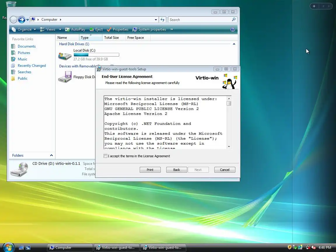
Task: Click the search magnifier icon
Action: point(234,20)
